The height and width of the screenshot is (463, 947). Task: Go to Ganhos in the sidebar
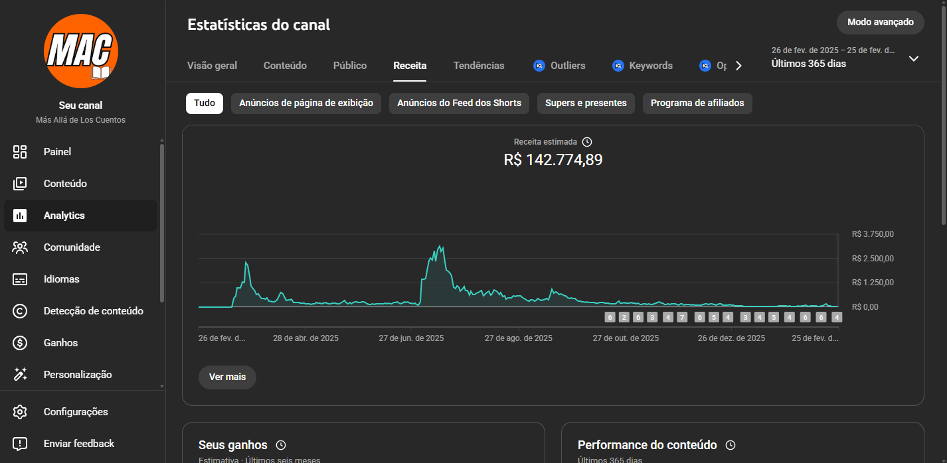pos(80,343)
